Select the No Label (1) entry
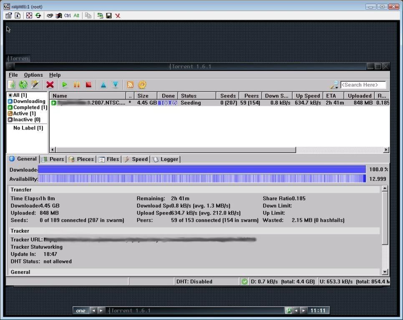Screen dimensions: 403x320 (28, 128)
